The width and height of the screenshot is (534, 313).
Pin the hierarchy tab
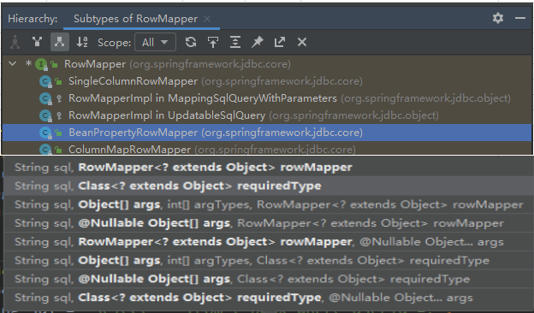[258, 42]
